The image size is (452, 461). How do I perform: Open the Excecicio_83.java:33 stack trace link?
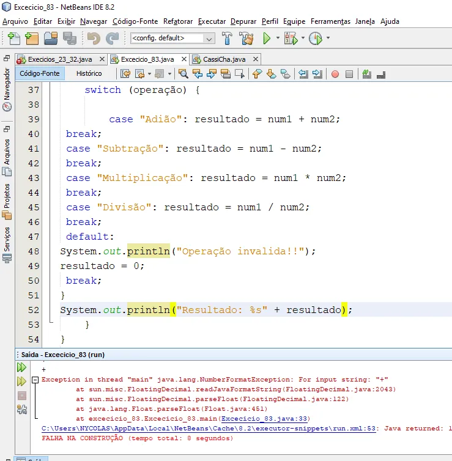pos(265,419)
